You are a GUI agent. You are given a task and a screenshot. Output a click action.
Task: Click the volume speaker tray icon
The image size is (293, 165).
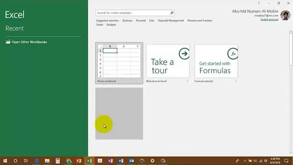pos(255,161)
